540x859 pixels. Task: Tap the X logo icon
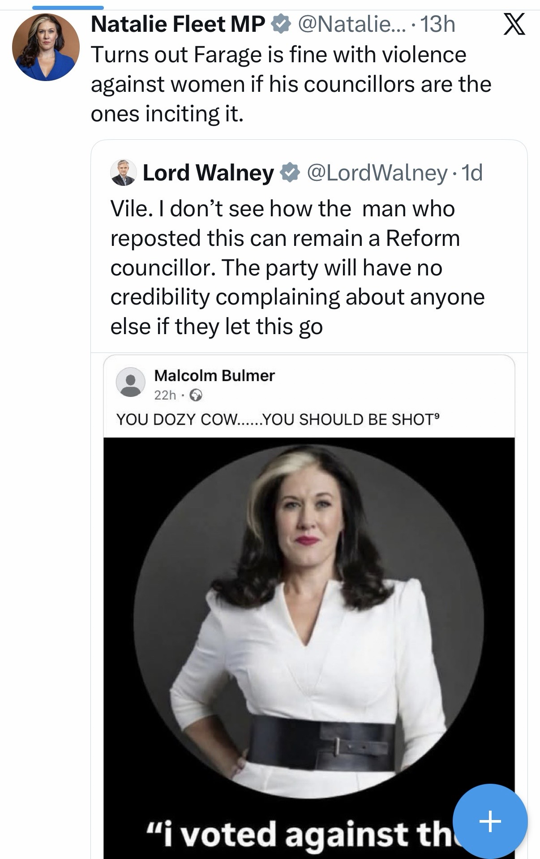[514, 25]
